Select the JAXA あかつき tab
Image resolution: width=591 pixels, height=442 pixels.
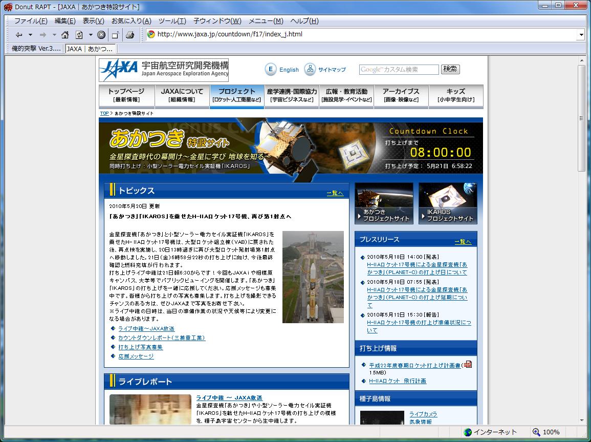90,49
